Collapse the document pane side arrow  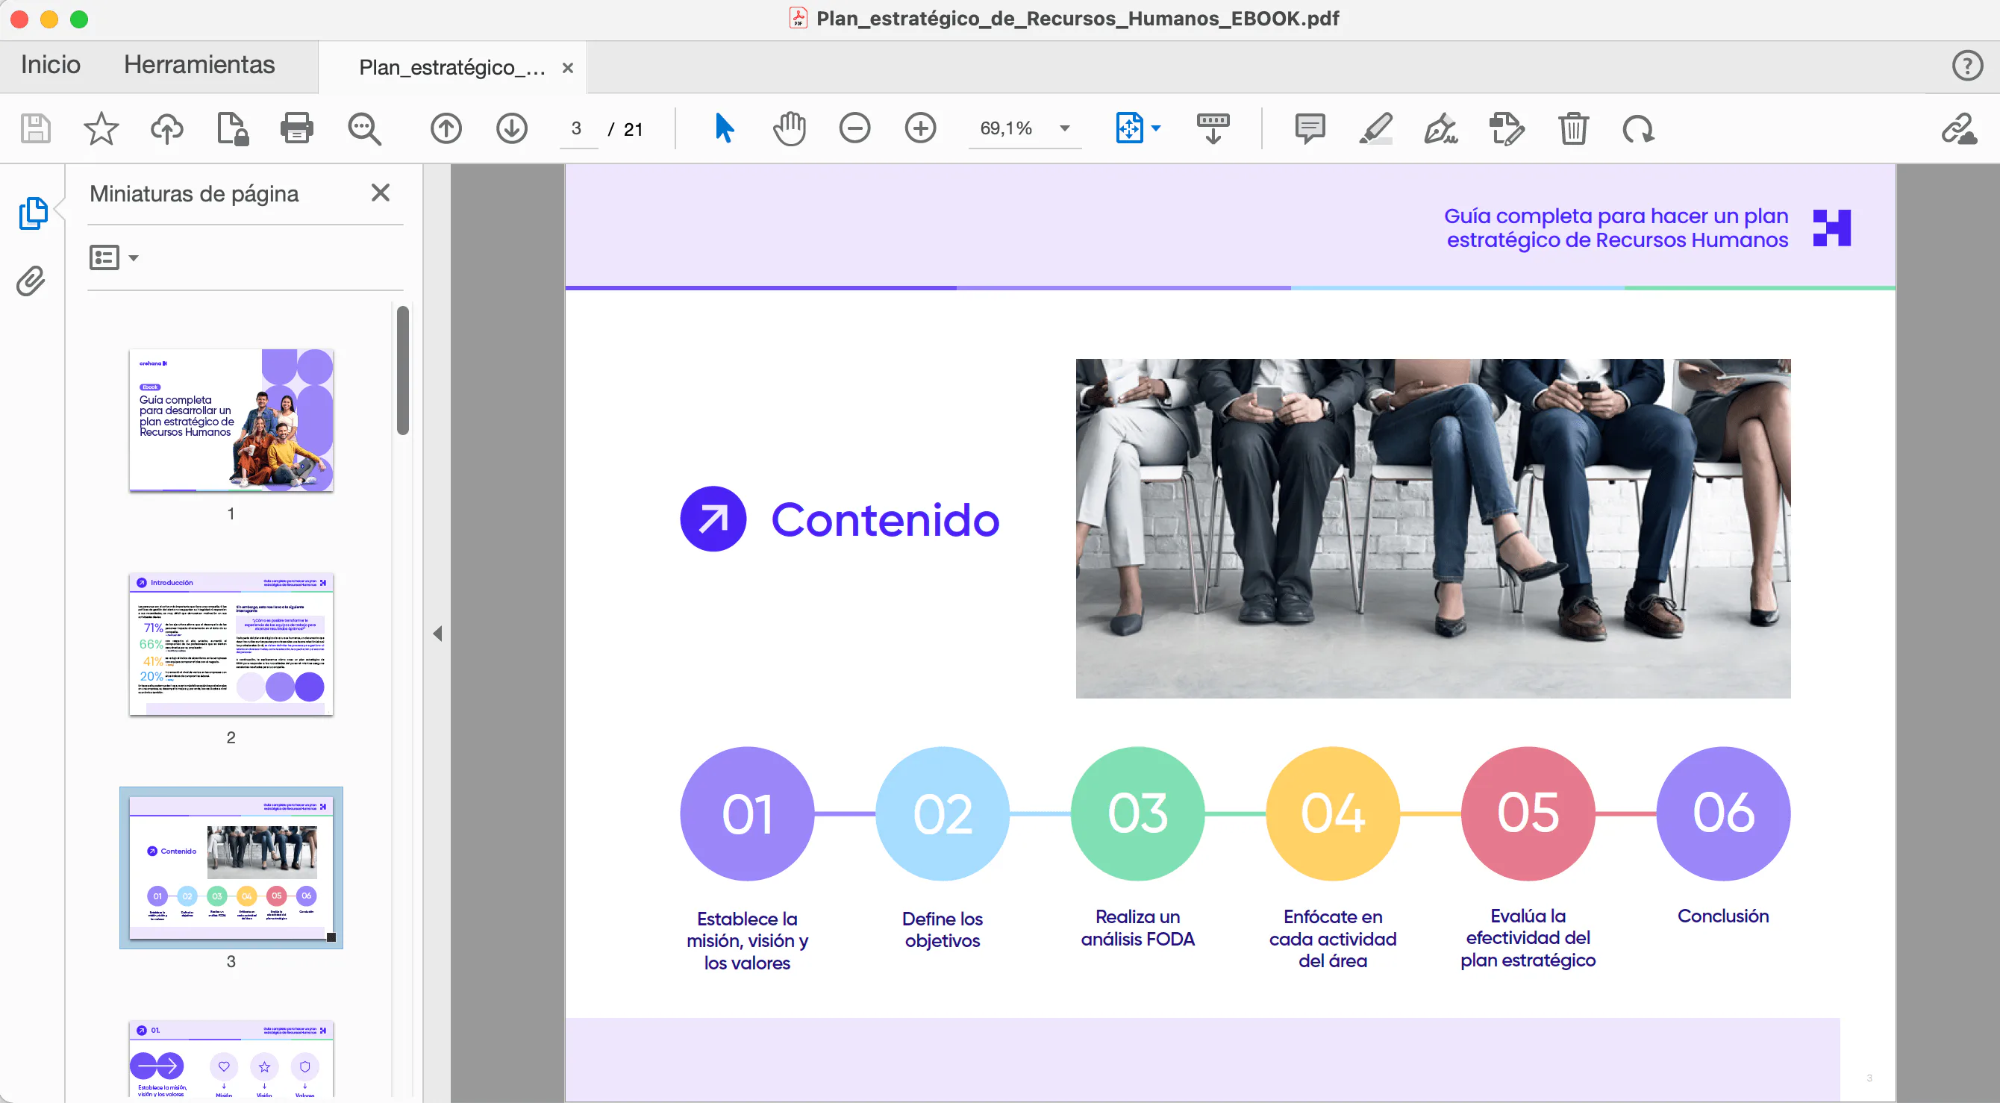[438, 634]
